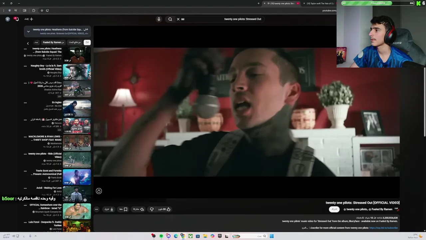Bookmark this page with star icon
This screenshot has width=426, height=240.
[x=42, y=10]
